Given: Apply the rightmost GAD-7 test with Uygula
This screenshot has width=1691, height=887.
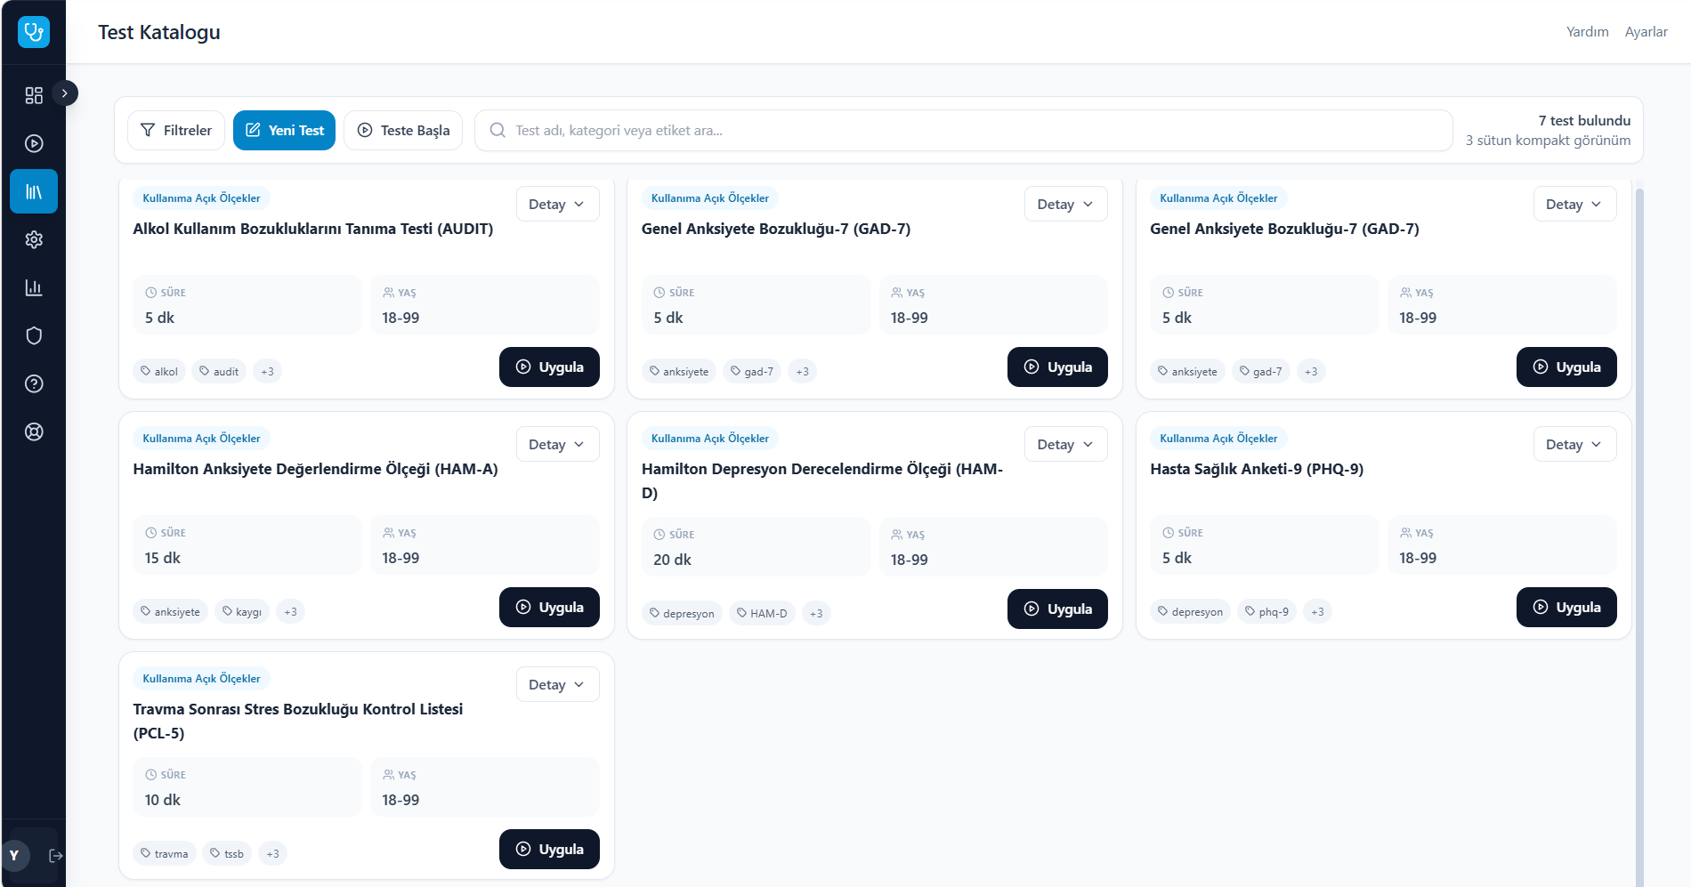Looking at the screenshot, I should point(1566,367).
